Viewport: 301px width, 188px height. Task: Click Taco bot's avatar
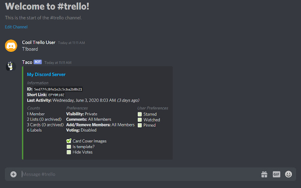click(x=11, y=66)
